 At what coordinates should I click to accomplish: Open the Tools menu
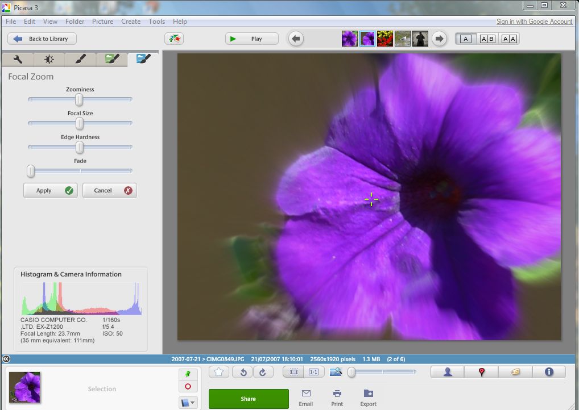point(156,22)
